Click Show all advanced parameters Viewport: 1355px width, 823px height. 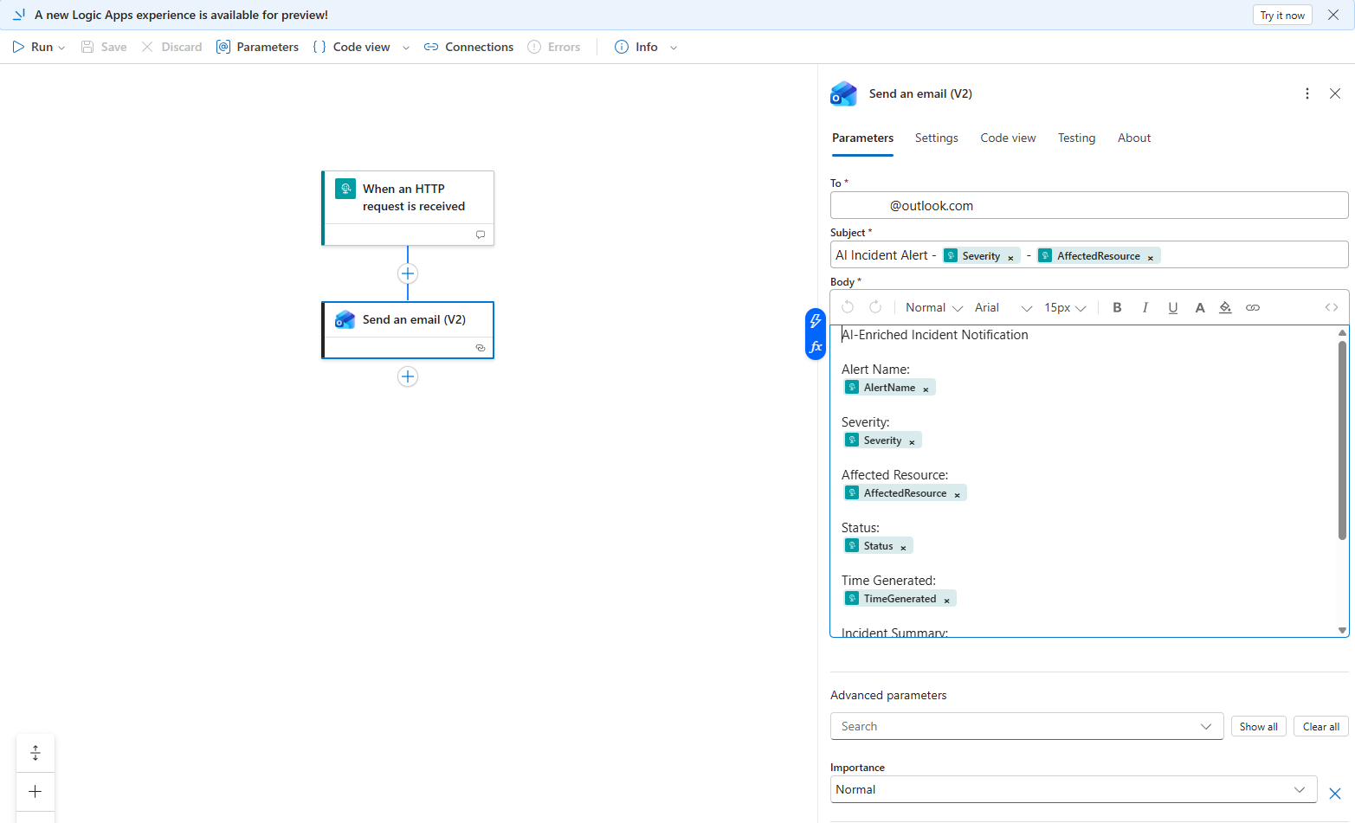click(1258, 726)
